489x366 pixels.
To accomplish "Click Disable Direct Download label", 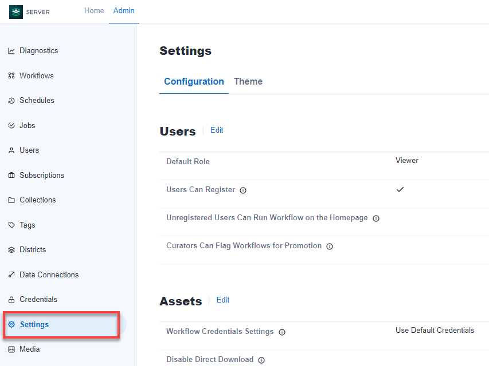I will pos(210,360).
